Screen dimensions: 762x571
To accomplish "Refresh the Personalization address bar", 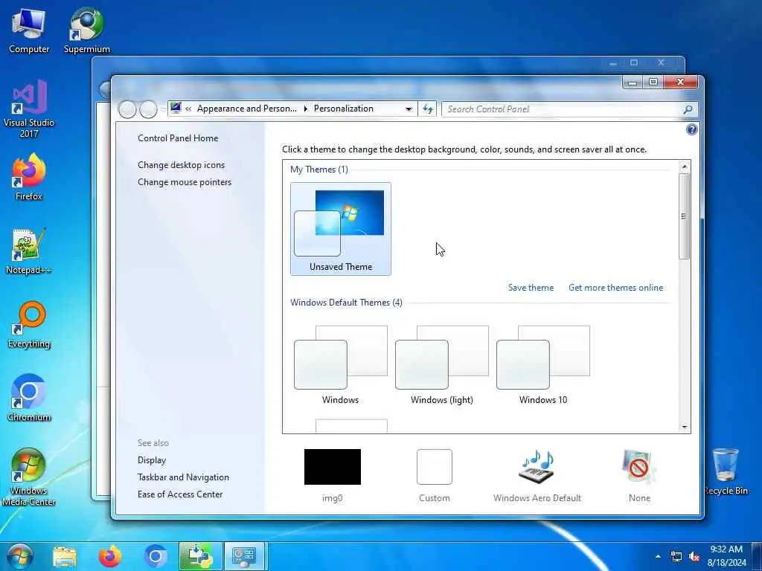I will click(428, 109).
